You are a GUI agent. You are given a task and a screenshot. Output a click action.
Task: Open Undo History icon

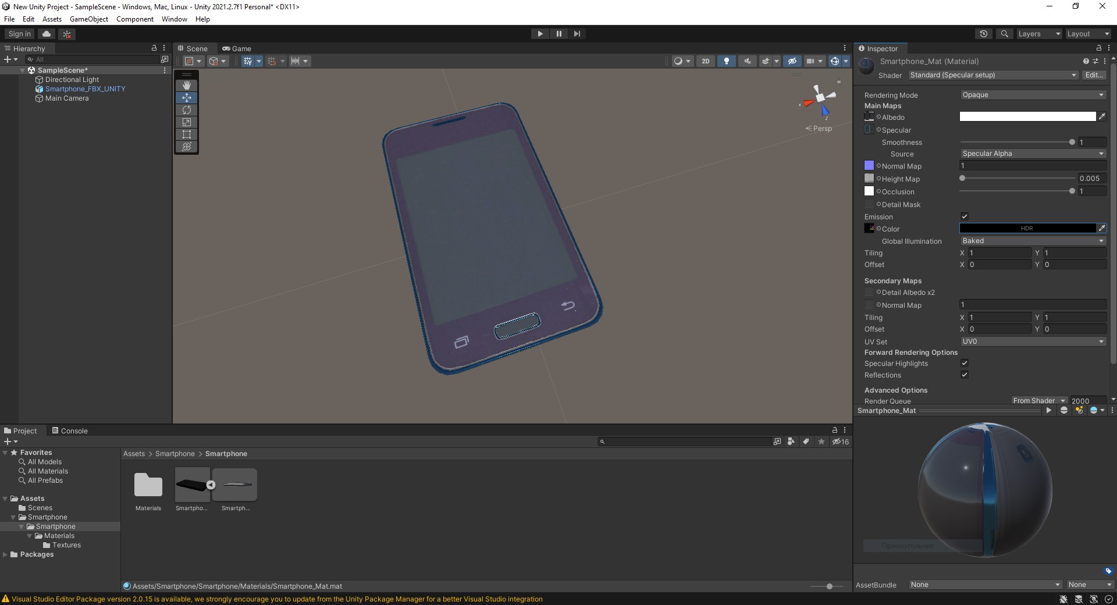(x=984, y=34)
